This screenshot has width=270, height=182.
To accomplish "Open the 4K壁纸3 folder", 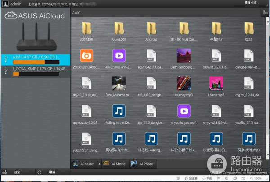I will (x=216, y=30).
